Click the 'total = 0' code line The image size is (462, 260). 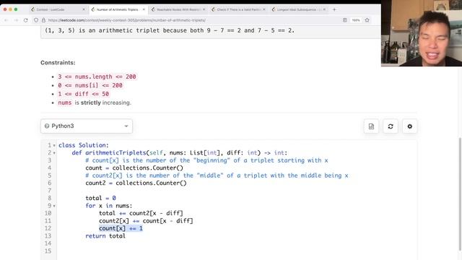100,198
